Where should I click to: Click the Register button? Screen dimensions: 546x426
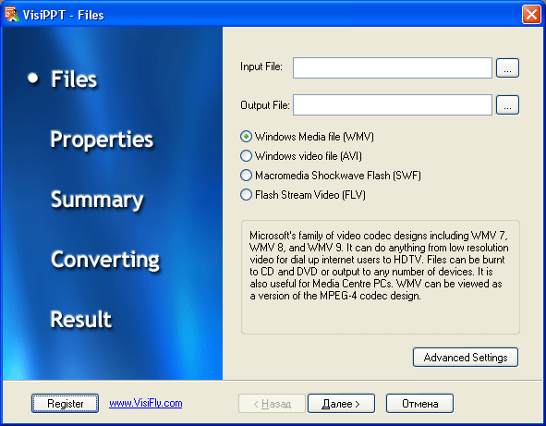pos(65,404)
